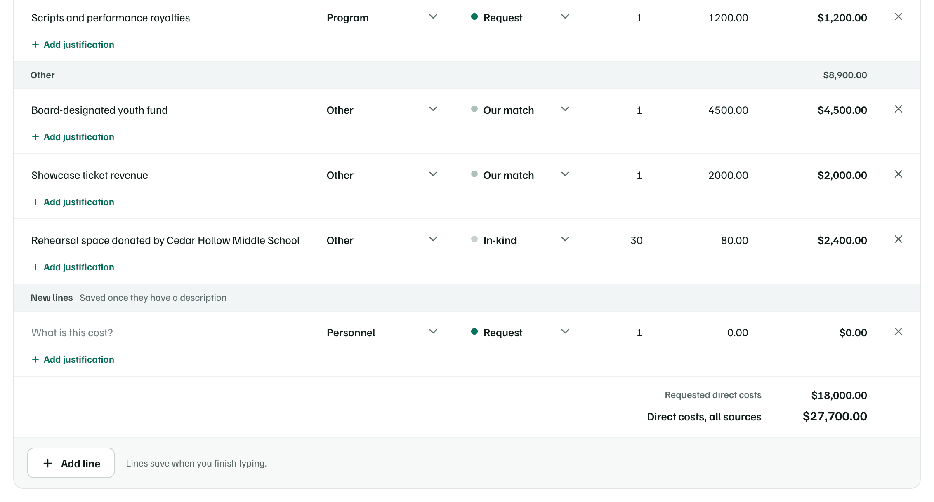934x502 pixels.
Task: Edit the Scripts and performance royalties description
Action: [x=165, y=18]
